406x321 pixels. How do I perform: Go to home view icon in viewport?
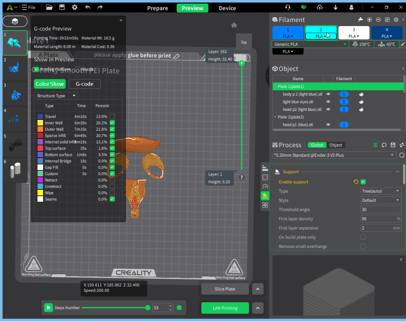[234, 25]
